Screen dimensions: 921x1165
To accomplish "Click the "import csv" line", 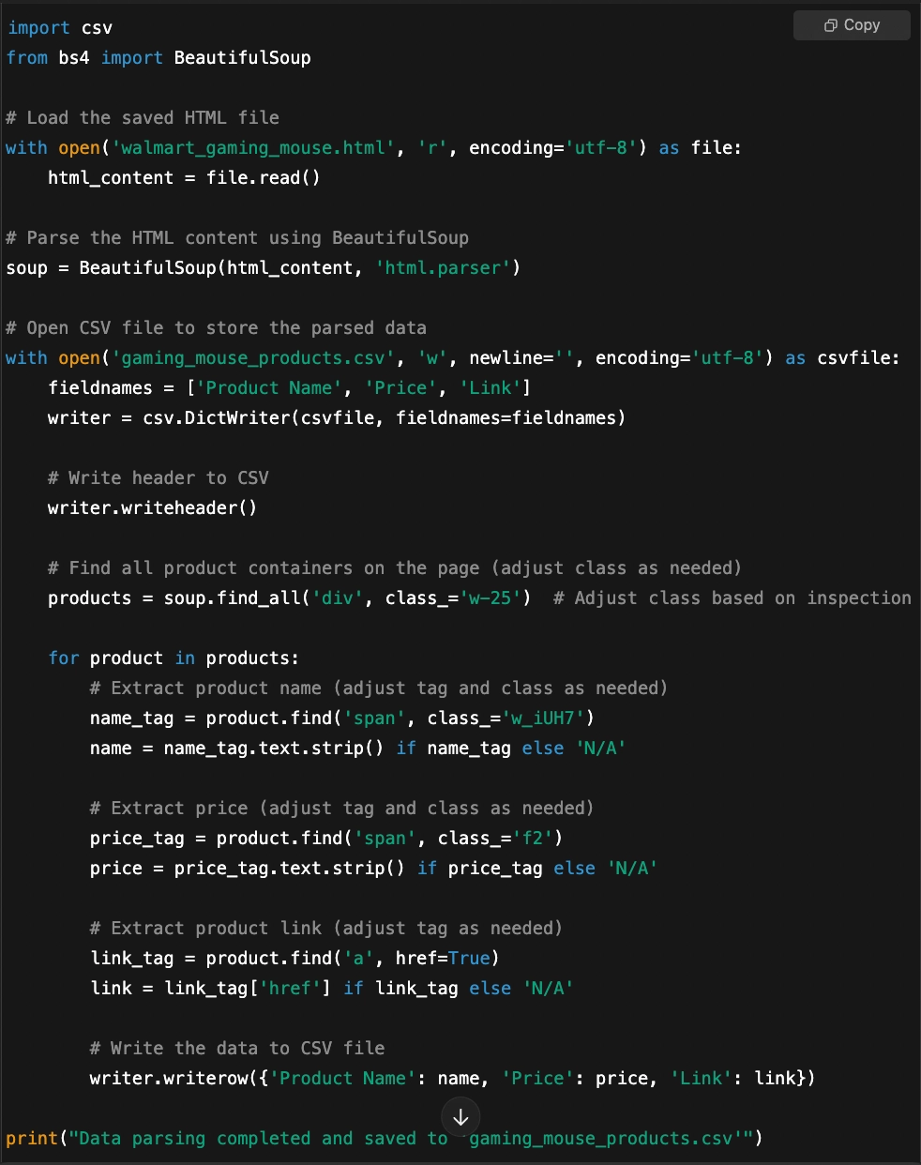I will [x=60, y=28].
